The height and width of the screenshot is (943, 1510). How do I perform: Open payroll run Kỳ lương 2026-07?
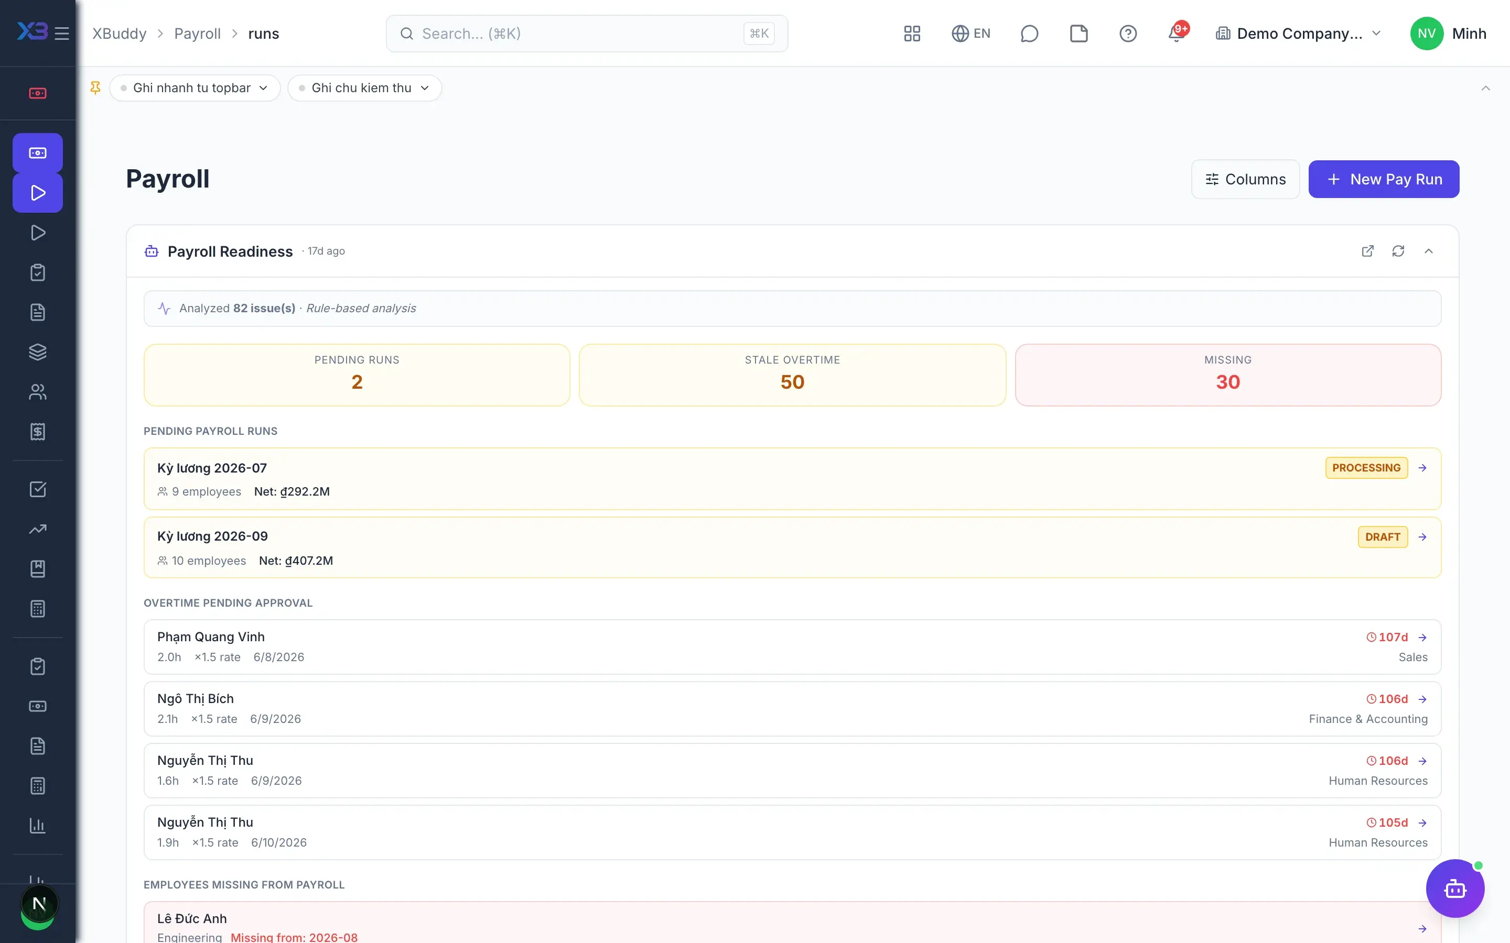(792, 479)
